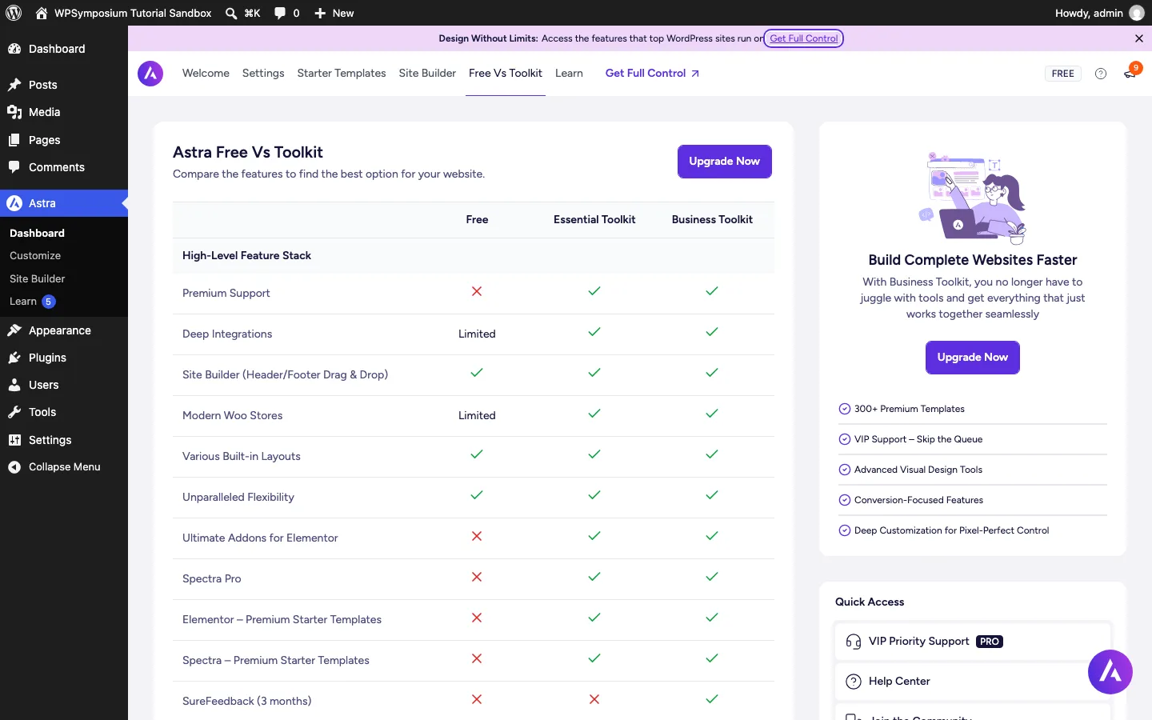1152x720 pixels.
Task: Click Upgrade Now beside Astra Free Vs Toolkit
Action: click(725, 162)
